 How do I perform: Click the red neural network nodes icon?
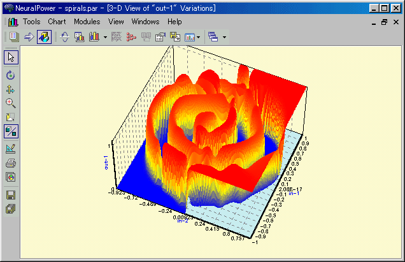coord(131,37)
